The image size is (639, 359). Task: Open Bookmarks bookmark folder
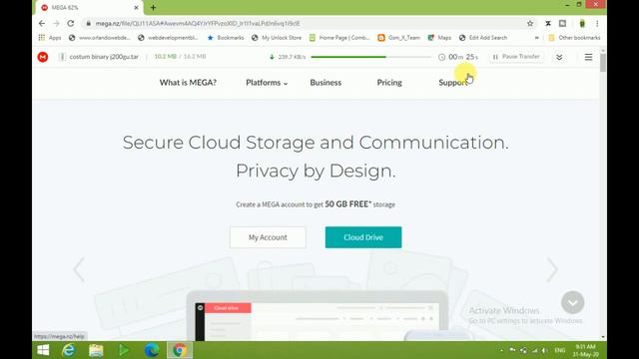226,38
